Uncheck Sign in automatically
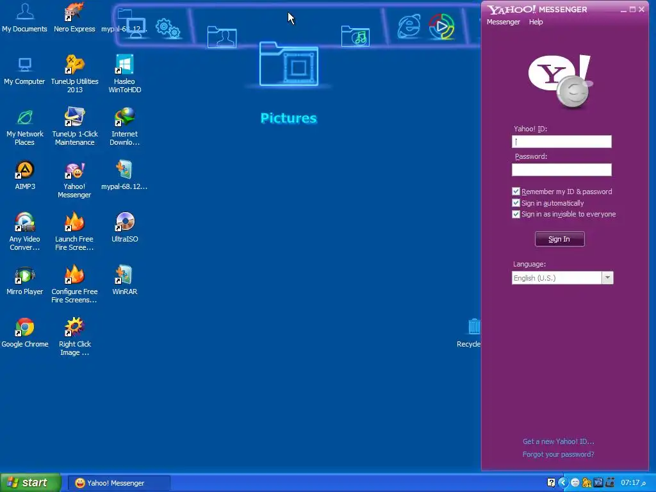The width and height of the screenshot is (656, 492). (516, 203)
